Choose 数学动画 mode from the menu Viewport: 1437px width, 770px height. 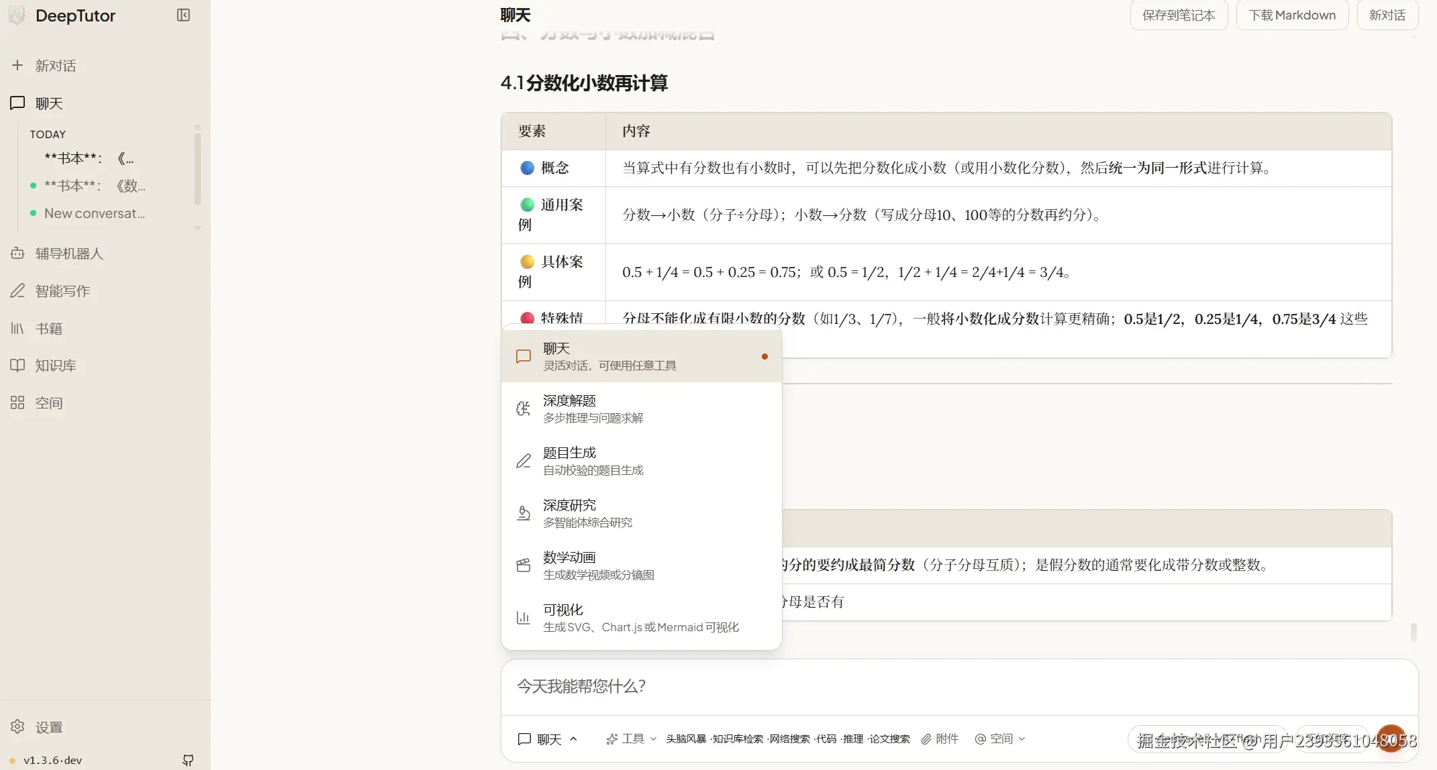(x=642, y=565)
